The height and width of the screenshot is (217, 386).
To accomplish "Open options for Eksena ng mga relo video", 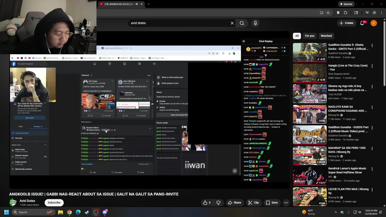I will [372, 86].
